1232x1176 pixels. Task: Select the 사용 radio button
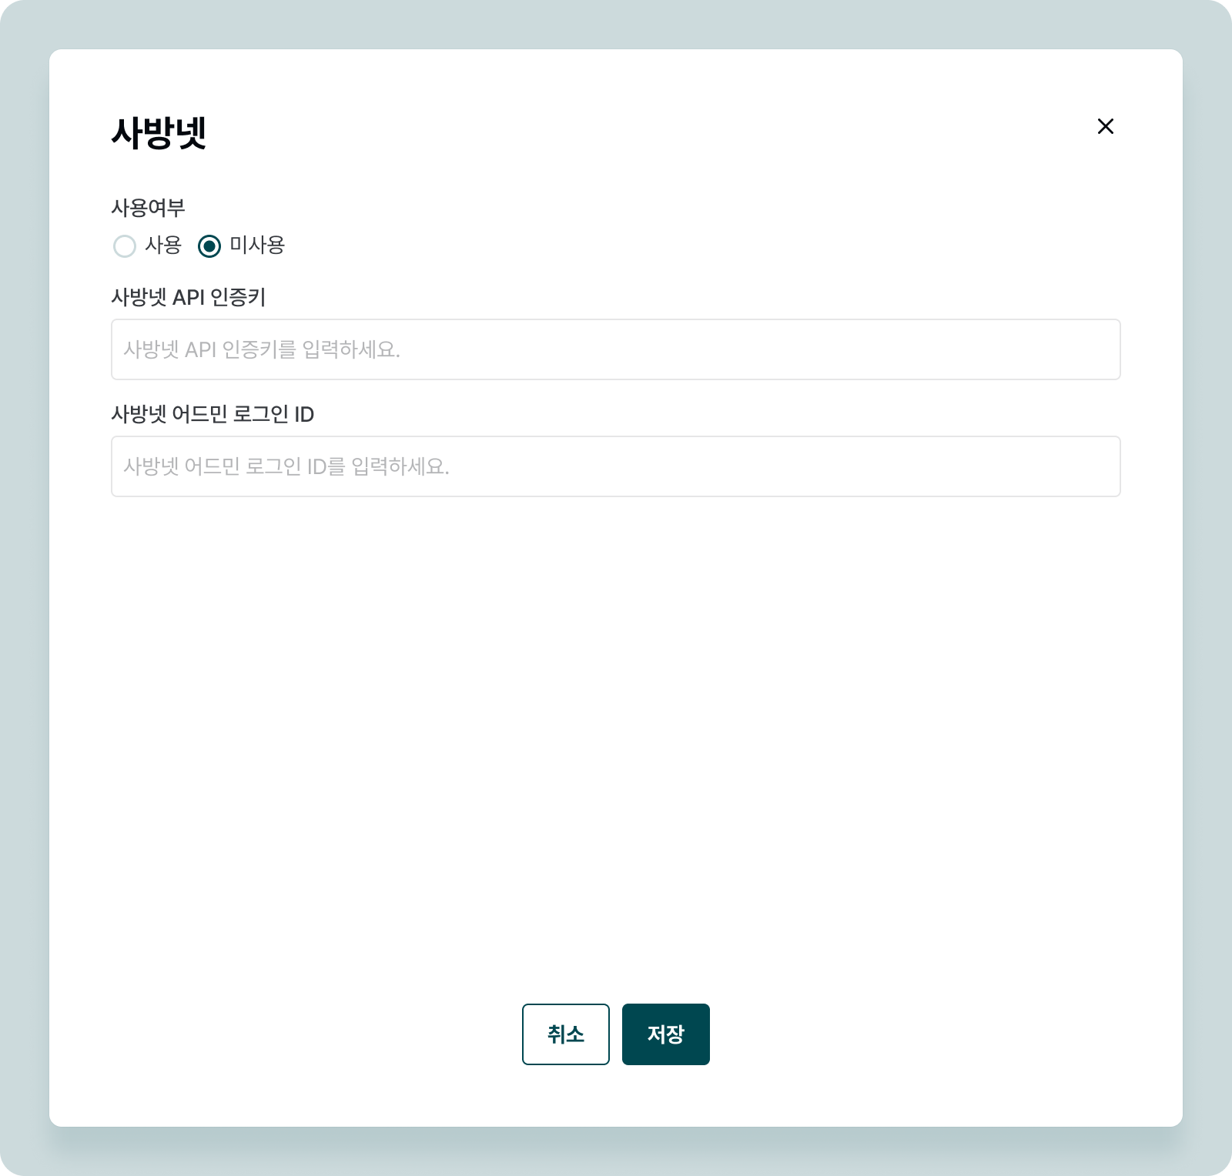pos(125,246)
